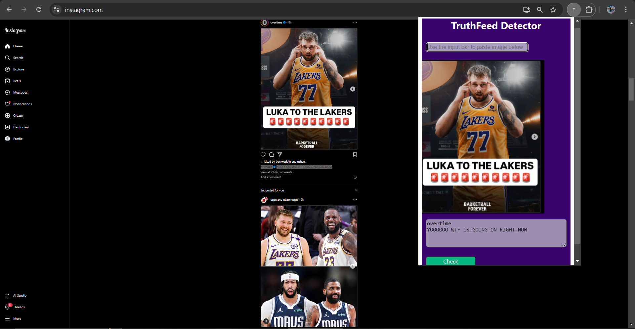
Task: Open Explore in the sidebar
Action: click(x=15, y=69)
